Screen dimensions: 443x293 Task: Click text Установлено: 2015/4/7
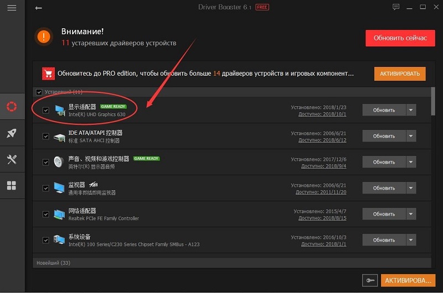coord(320,211)
